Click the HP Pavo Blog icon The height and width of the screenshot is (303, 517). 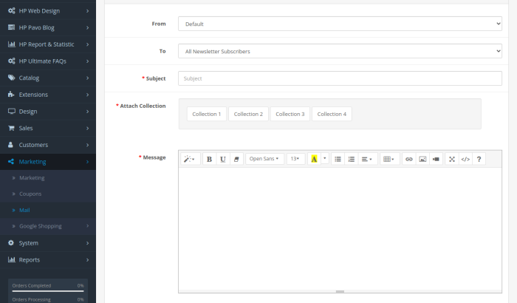pos(11,27)
